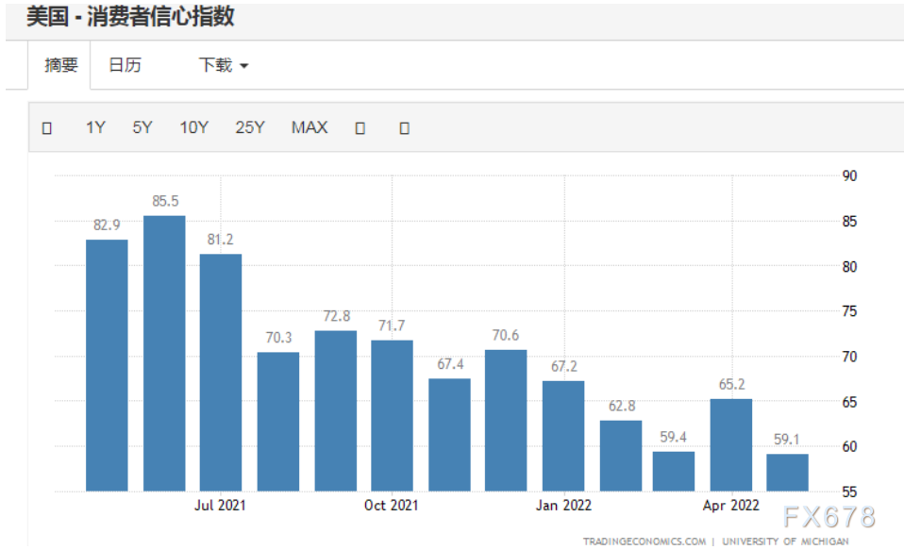Click the bar labeled 81.2
Viewport: 904px width, 550px height.
[221, 373]
